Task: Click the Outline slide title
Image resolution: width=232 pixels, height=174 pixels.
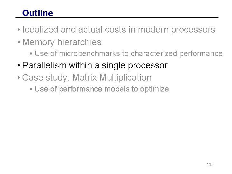Action: (38, 13)
